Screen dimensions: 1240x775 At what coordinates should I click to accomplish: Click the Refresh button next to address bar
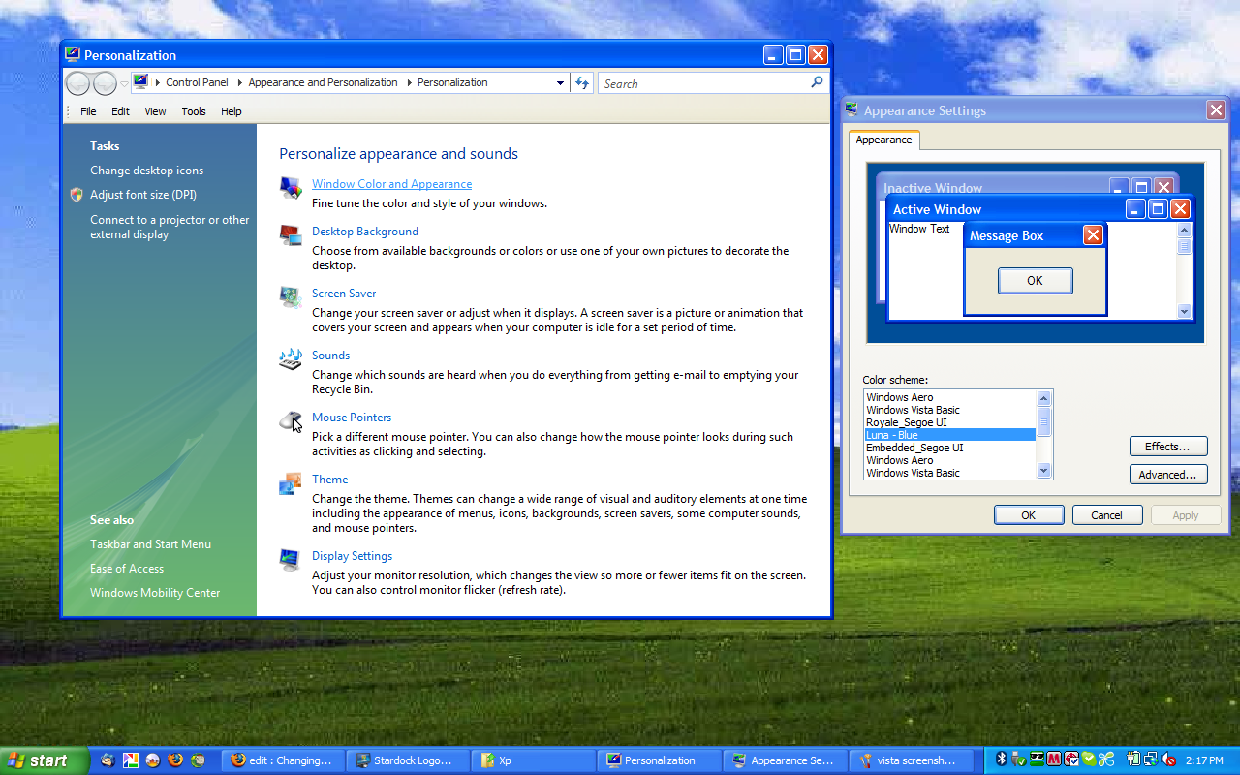pos(581,83)
